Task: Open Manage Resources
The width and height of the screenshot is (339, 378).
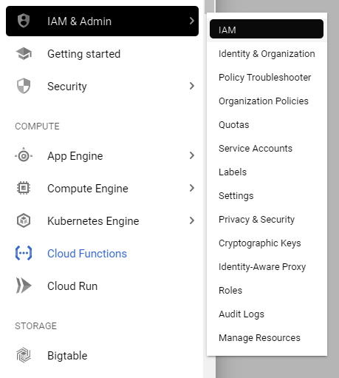Action: tap(259, 338)
